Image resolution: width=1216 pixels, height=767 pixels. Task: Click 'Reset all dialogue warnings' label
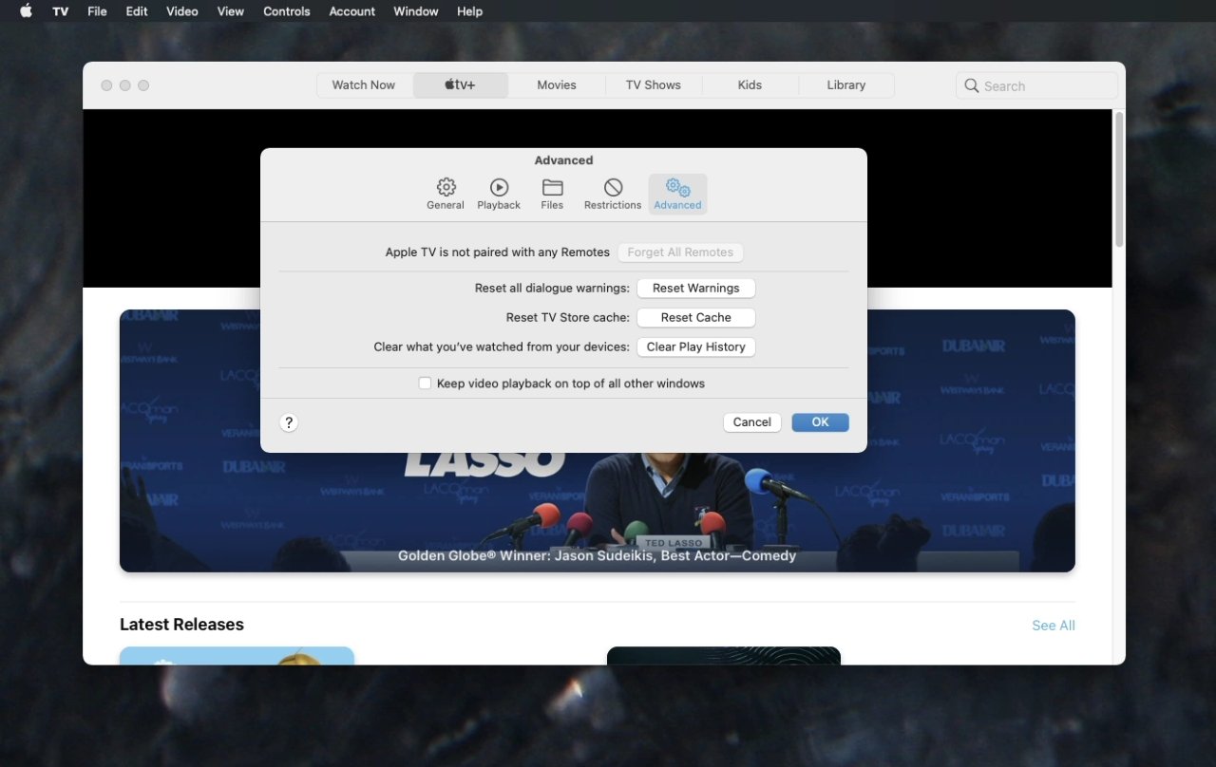pos(552,288)
